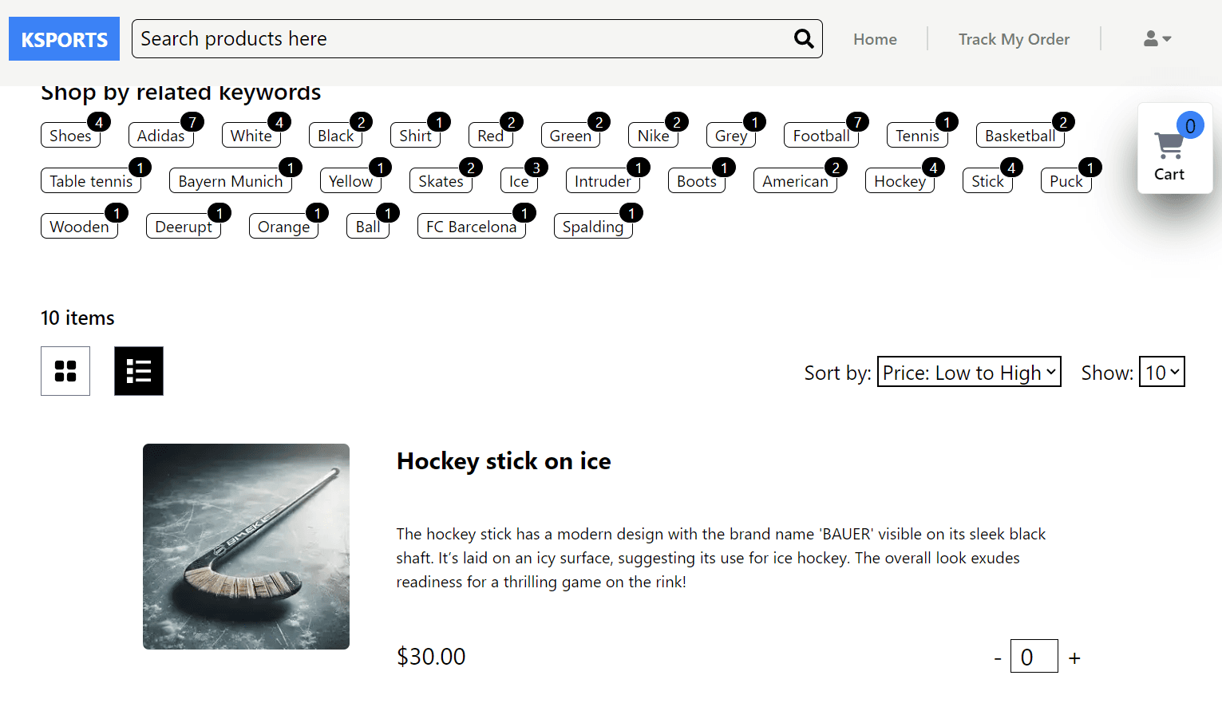This screenshot has width=1222, height=703.
Task: Go to the Home page
Action: [x=875, y=39]
